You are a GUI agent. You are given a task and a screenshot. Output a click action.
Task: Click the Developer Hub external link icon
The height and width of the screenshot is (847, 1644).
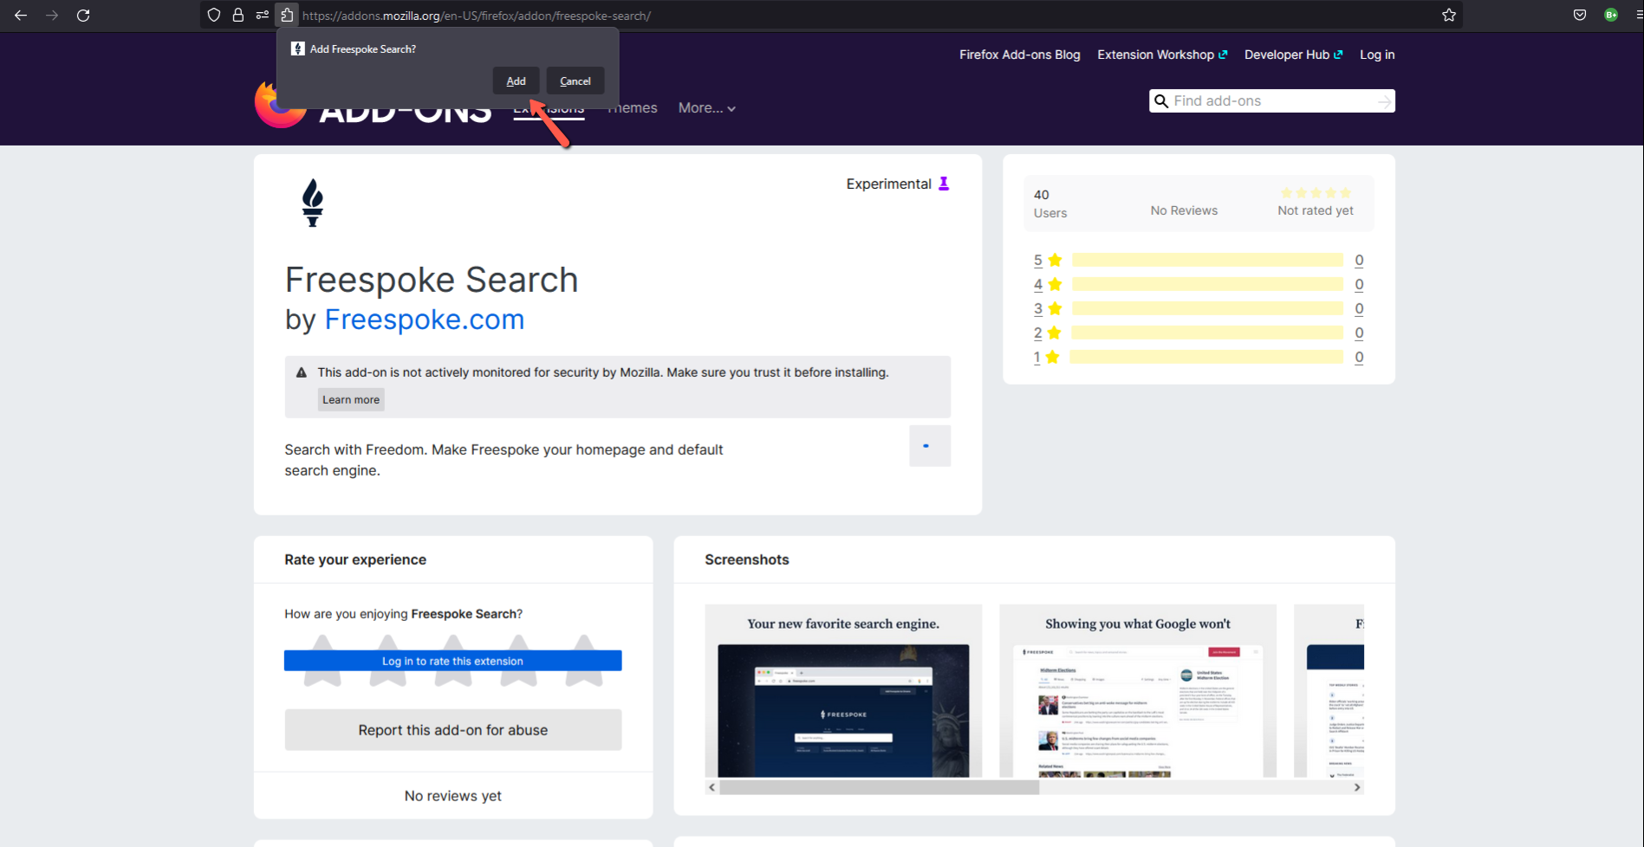[x=1338, y=55]
